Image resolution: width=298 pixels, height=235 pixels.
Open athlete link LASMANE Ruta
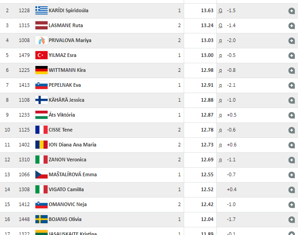66,25
